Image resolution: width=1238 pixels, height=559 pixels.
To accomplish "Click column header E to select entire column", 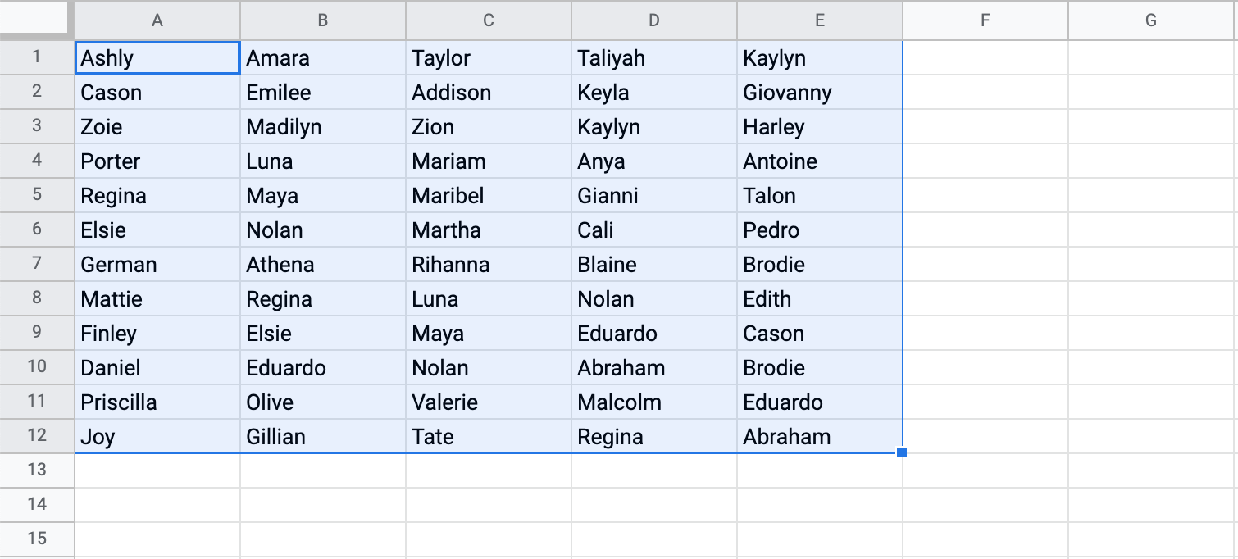I will coord(819,20).
